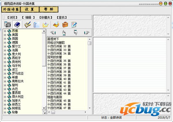The height and width of the screenshot is (122, 173).
Task: Click the down-pointing hand navigation icon
Action: tap(75, 33)
